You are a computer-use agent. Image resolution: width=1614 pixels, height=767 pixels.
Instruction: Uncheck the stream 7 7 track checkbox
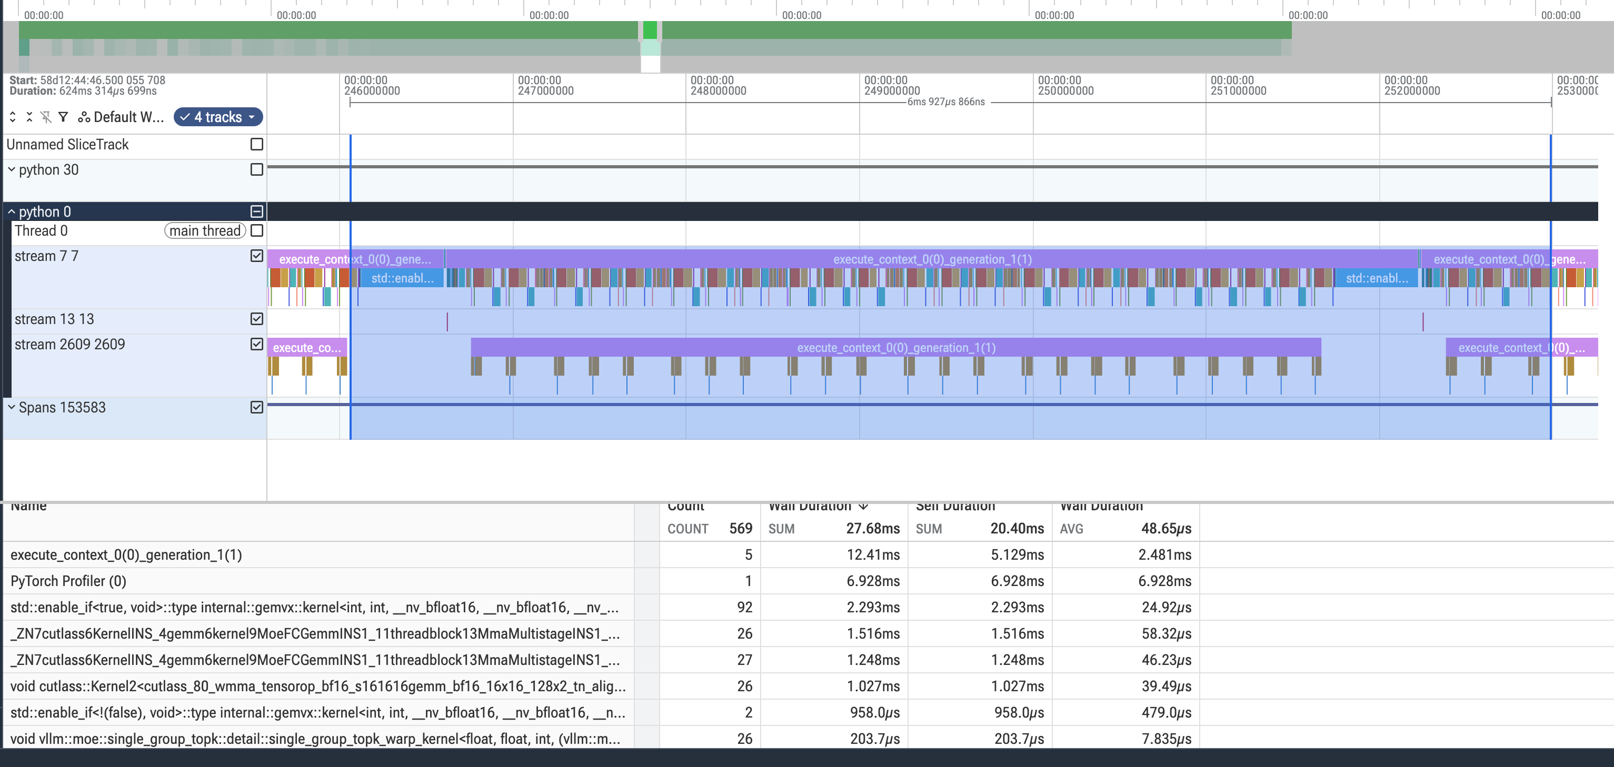256,256
